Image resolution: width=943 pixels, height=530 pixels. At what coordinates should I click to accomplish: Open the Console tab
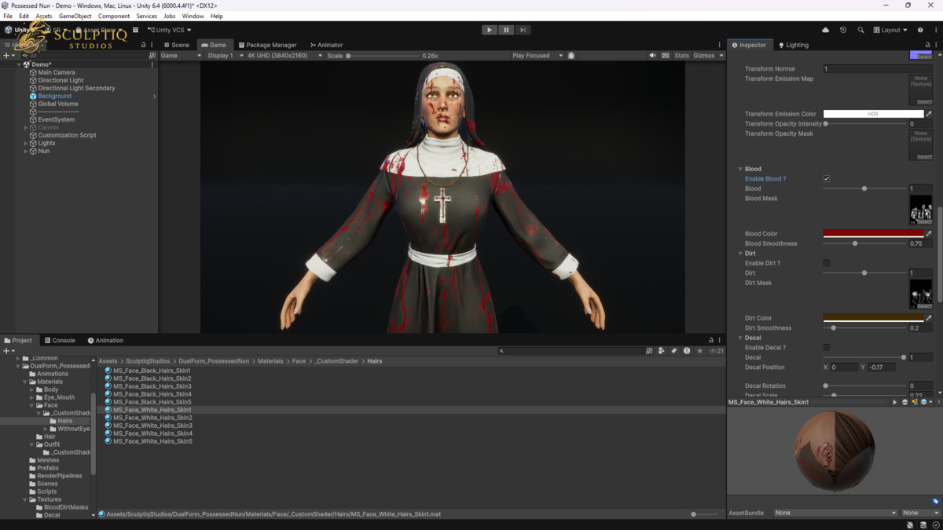click(x=60, y=340)
